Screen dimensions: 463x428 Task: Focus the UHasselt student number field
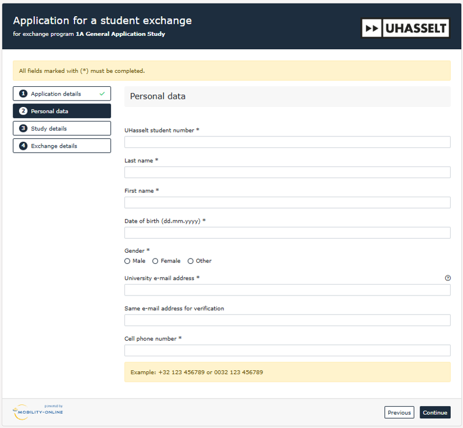(x=287, y=142)
